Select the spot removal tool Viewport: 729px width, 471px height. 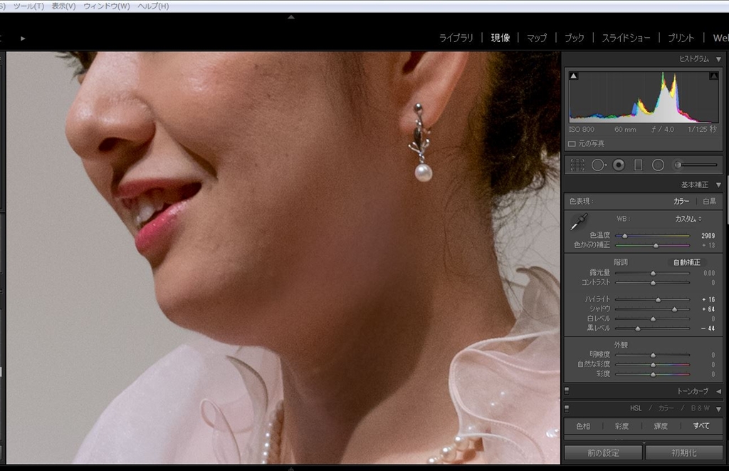(598, 165)
